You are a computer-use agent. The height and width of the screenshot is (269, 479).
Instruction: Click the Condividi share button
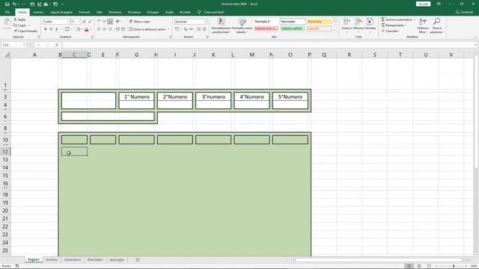coord(464,12)
